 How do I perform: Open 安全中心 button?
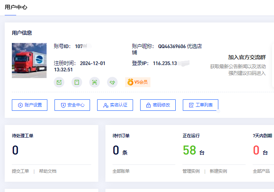coord(72,105)
